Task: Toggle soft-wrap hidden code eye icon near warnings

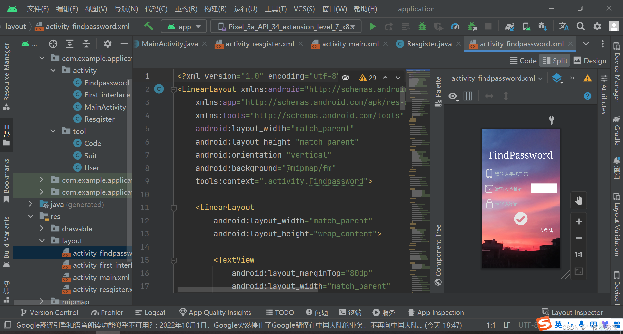Action: (346, 77)
